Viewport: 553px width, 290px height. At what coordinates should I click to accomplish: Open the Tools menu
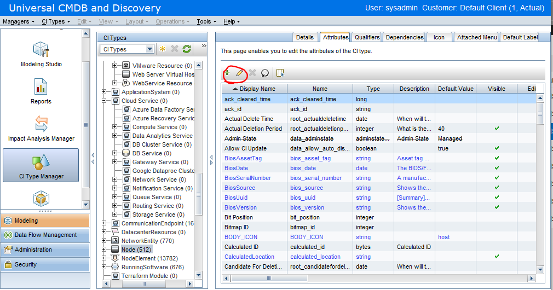pyautogui.click(x=206, y=21)
